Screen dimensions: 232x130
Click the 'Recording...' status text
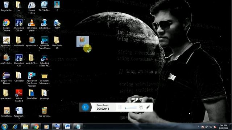[102, 105]
